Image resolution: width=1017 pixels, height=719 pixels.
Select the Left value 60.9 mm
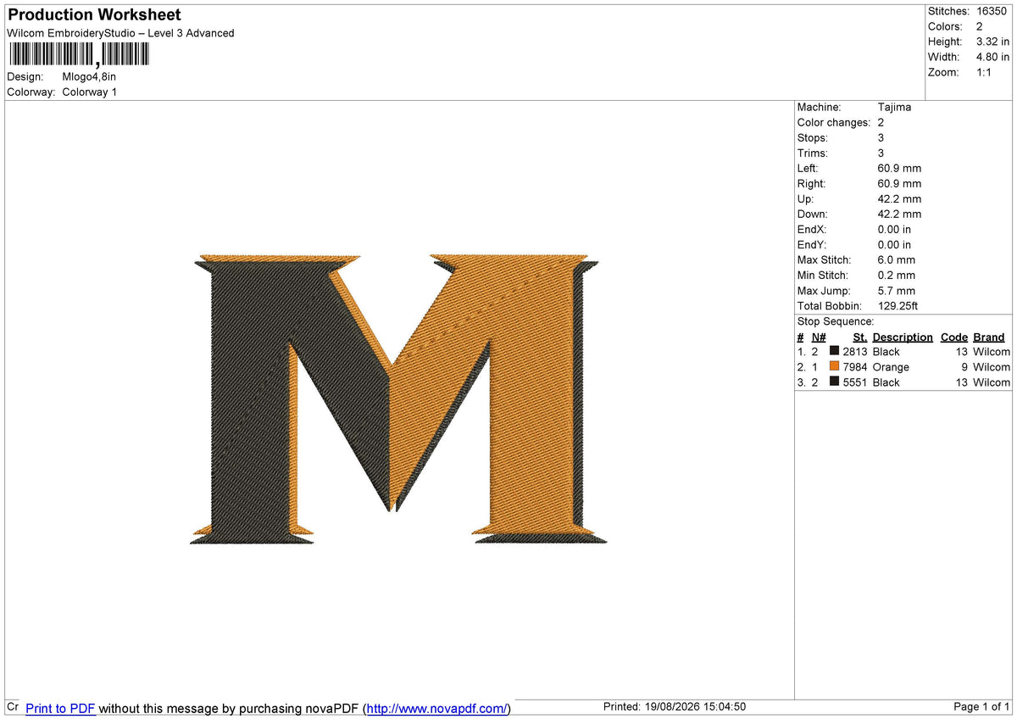(x=899, y=168)
